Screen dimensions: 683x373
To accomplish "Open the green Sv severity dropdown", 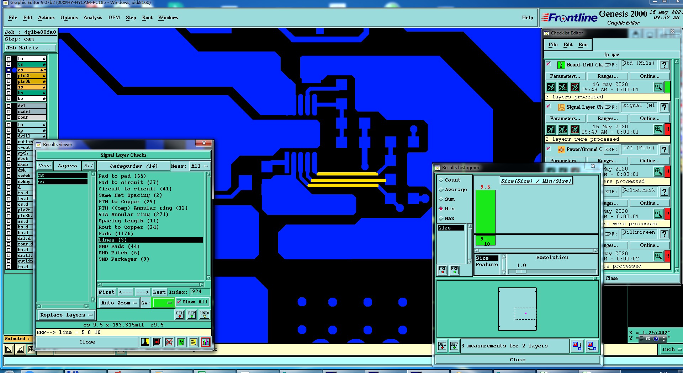I will coord(163,303).
